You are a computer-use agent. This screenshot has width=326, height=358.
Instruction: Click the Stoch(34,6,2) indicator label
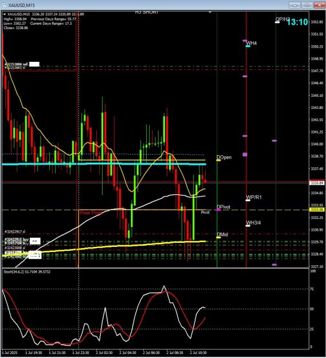point(27,272)
